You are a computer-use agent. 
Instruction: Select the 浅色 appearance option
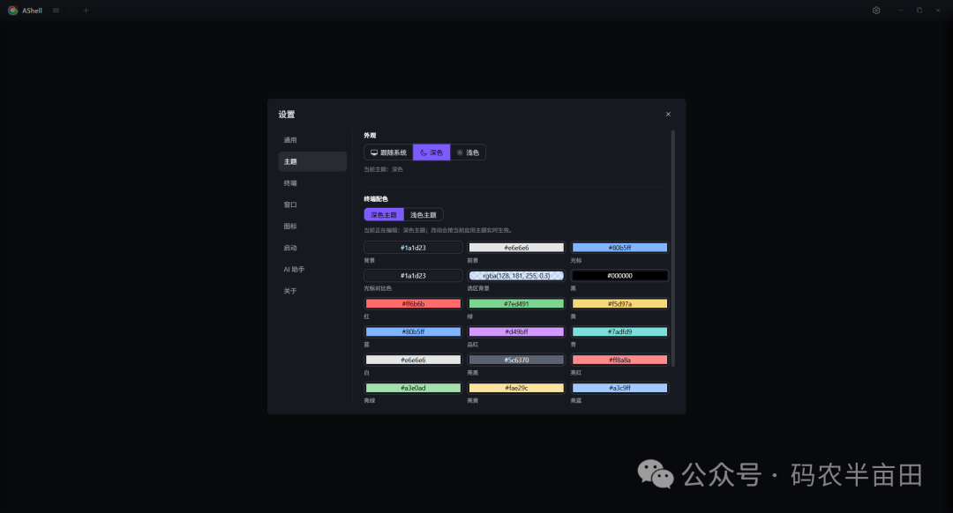click(x=468, y=152)
